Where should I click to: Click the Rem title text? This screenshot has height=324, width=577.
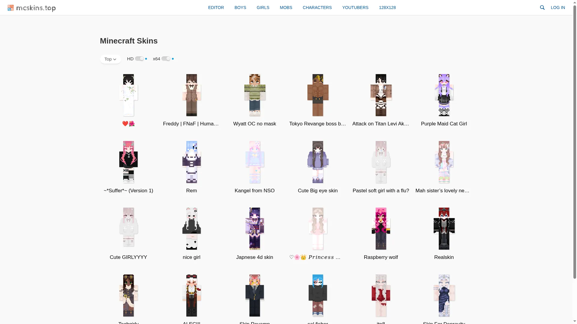tap(191, 190)
